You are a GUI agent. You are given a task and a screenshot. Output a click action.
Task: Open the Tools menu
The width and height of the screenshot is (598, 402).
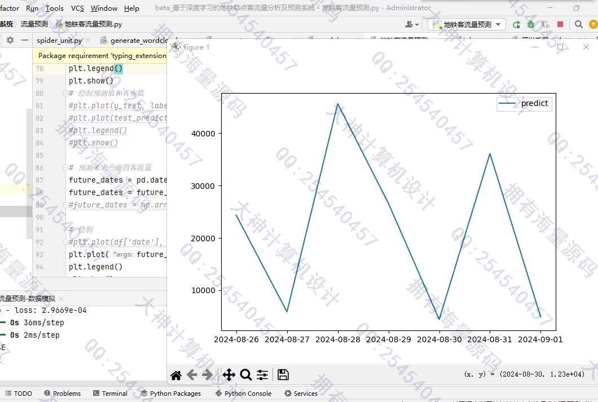pyautogui.click(x=55, y=8)
